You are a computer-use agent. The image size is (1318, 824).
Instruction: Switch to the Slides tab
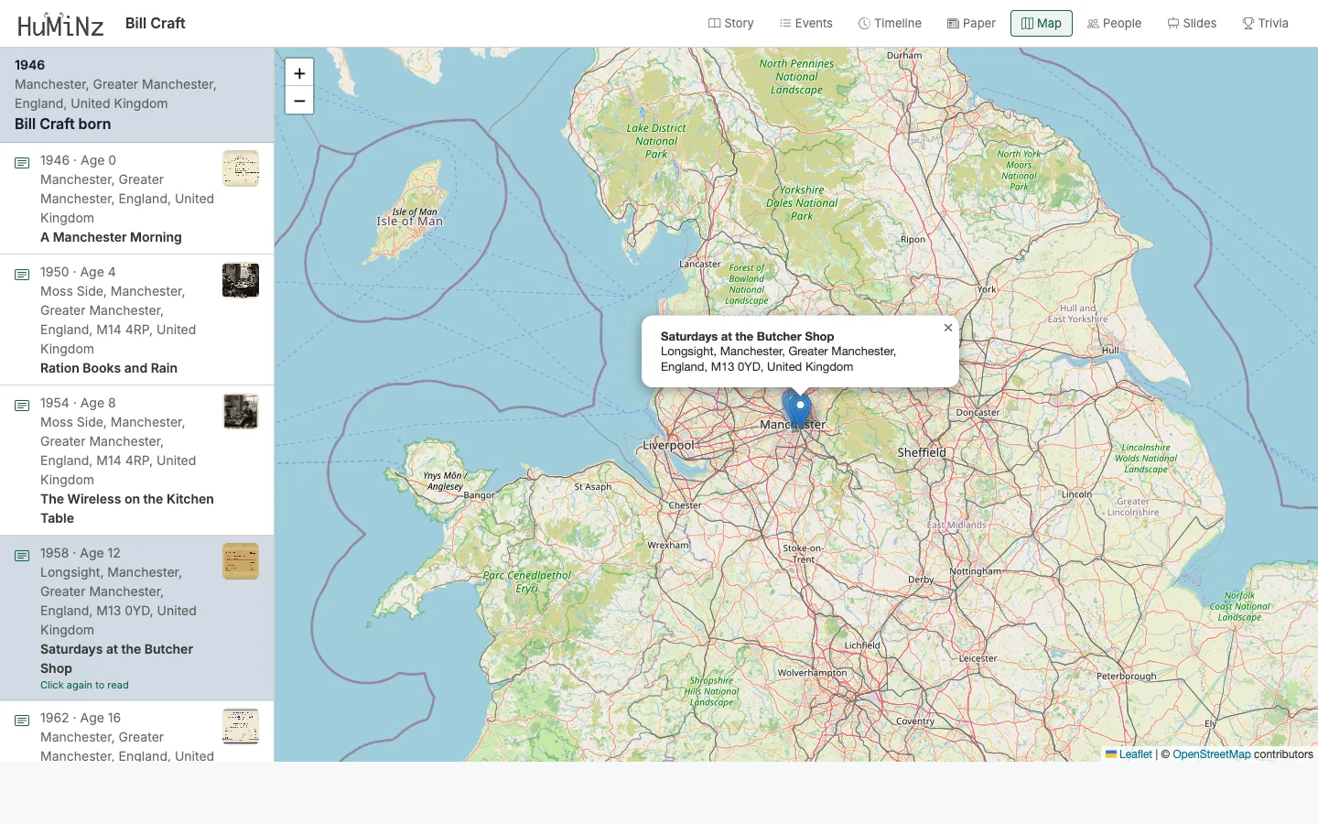click(x=1192, y=24)
